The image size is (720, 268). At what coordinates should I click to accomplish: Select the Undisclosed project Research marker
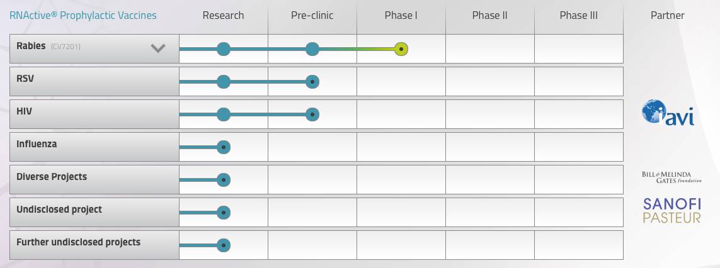(x=224, y=213)
